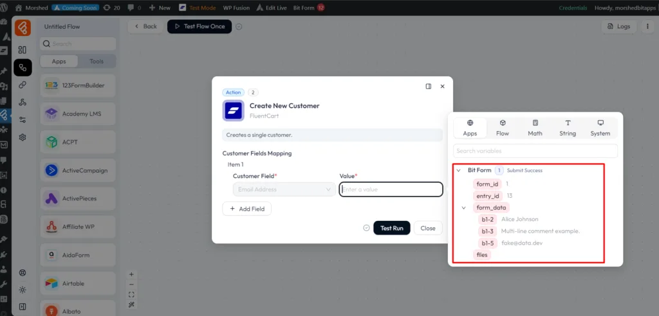The image size is (659, 316).
Task: Click the Search variables field
Action: click(535, 151)
